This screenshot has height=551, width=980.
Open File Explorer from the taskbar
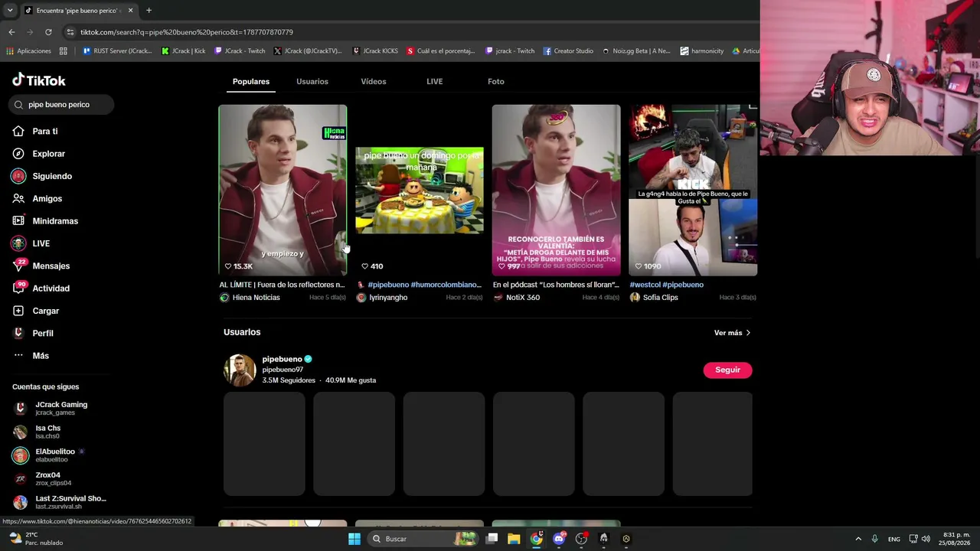514,539
